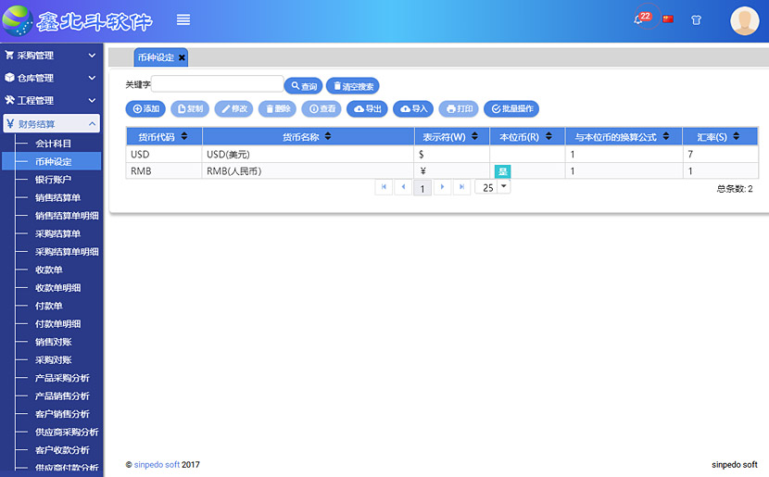Open the user avatar profile
769x477 pixels.
point(745,20)
